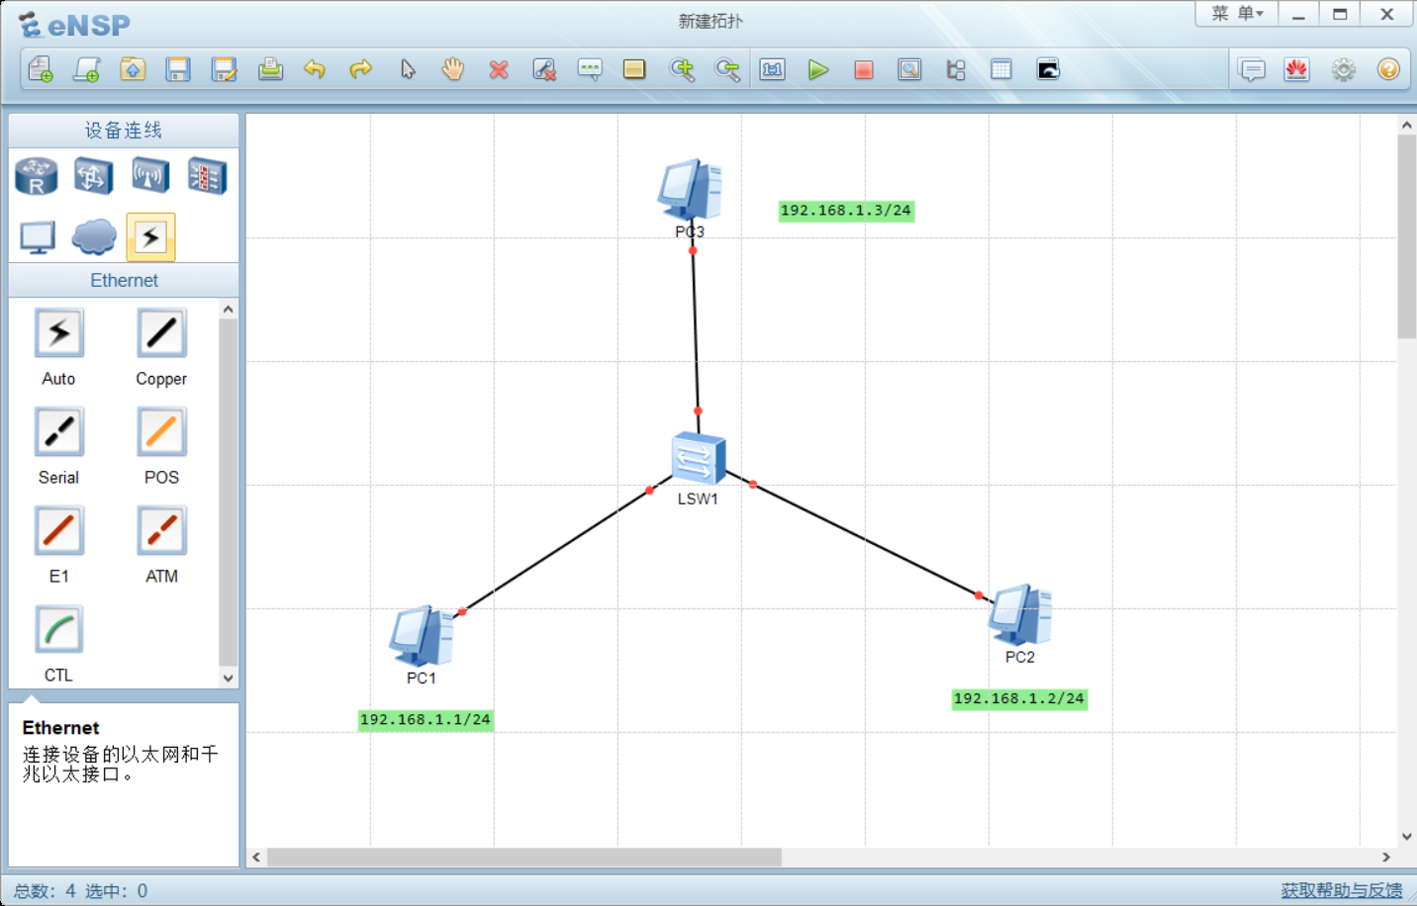Click the canvas vertical scrollbar thumb

coord(1406,237)
